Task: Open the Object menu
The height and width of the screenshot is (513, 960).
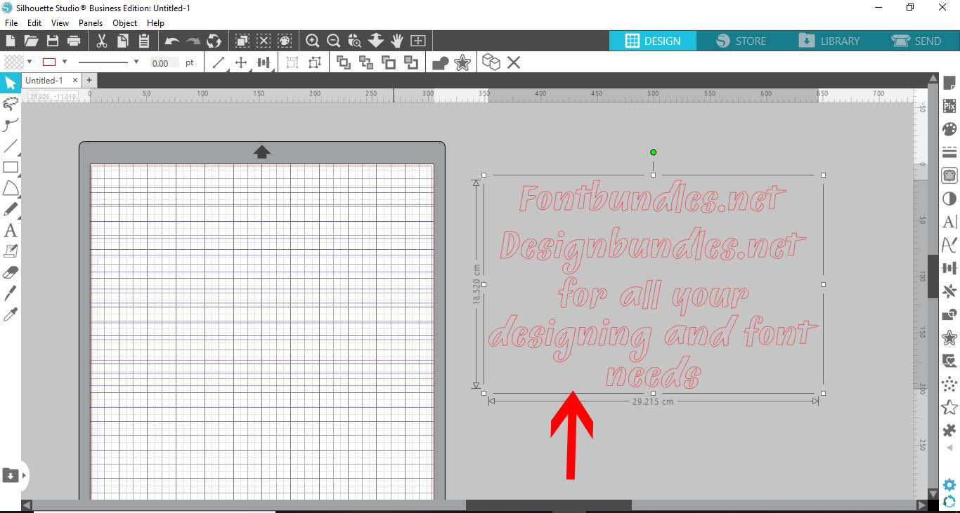Action: coord(125,23)
